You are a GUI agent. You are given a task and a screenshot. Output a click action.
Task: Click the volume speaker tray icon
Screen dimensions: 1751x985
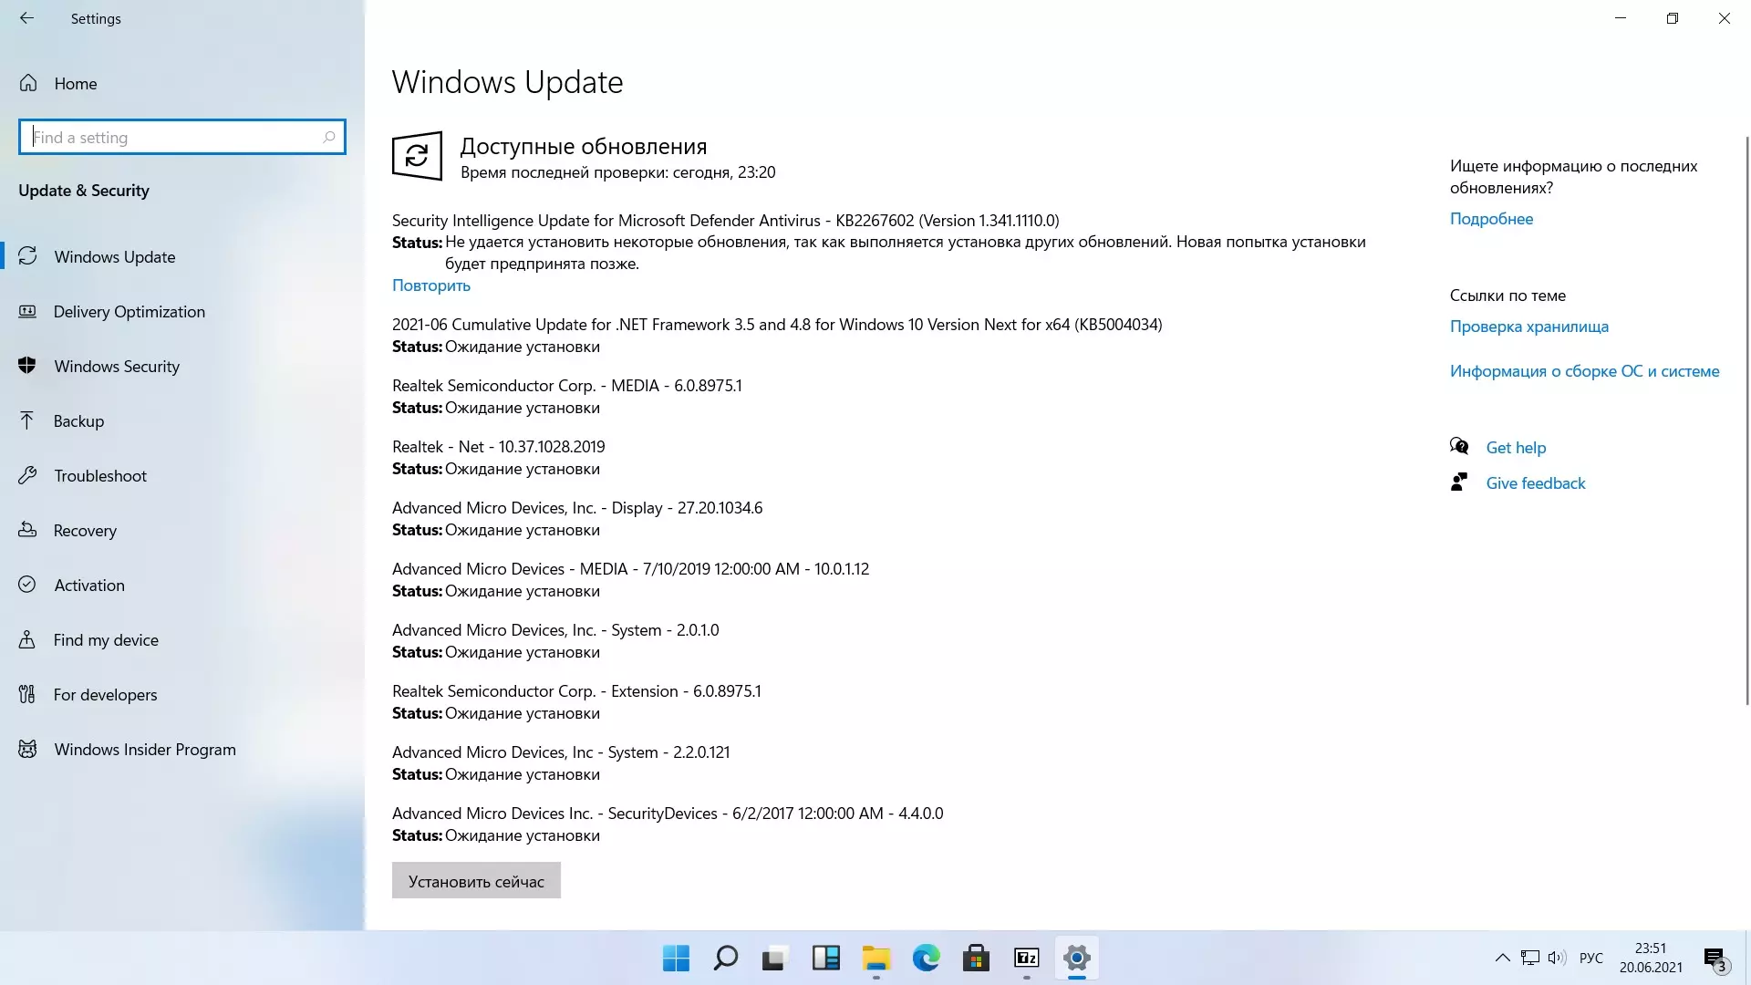(x=1557, y=958)
